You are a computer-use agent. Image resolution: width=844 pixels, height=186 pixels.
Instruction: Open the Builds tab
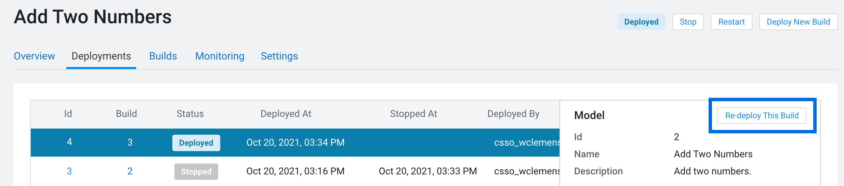click(x=163, y=56)
